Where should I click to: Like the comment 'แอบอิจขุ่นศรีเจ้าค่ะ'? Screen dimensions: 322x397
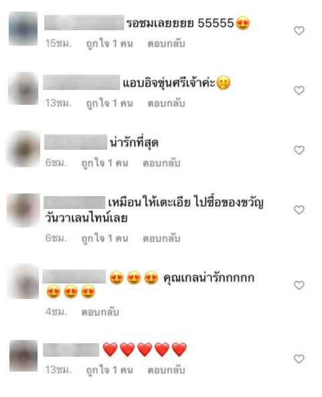click(299, 91)
